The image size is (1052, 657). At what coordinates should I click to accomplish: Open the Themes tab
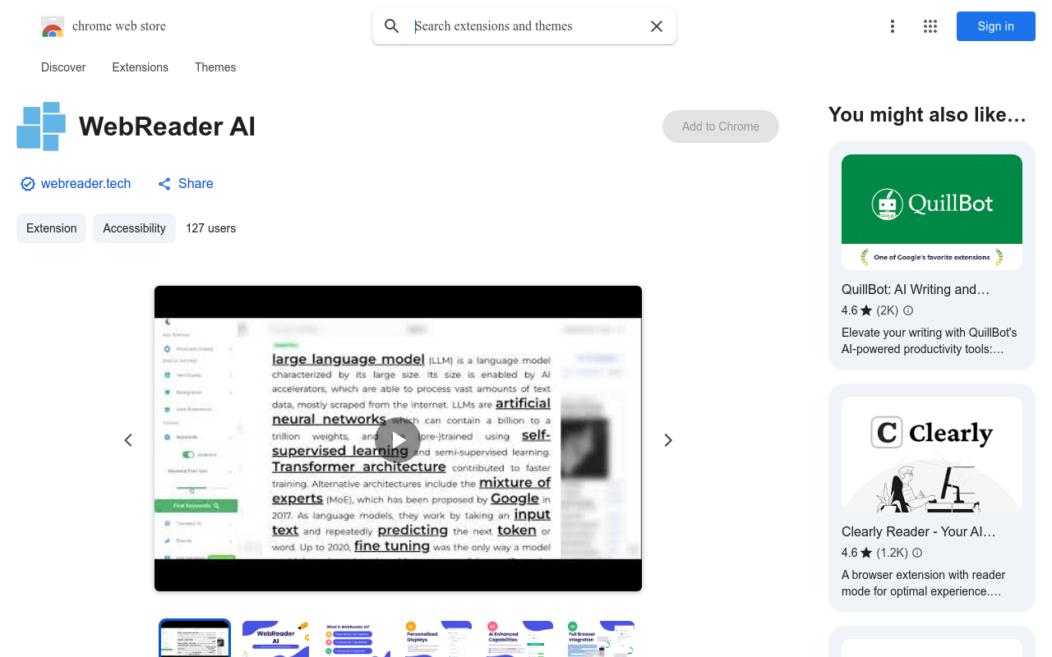[x=215, y=67]
